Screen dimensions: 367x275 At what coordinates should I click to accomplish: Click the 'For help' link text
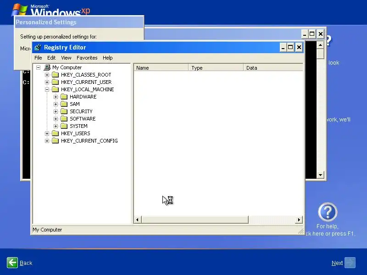[x=327, y=226]
